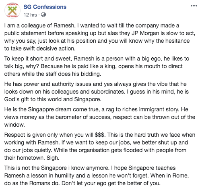Open the three-dot post options menu

click(194, 6)
